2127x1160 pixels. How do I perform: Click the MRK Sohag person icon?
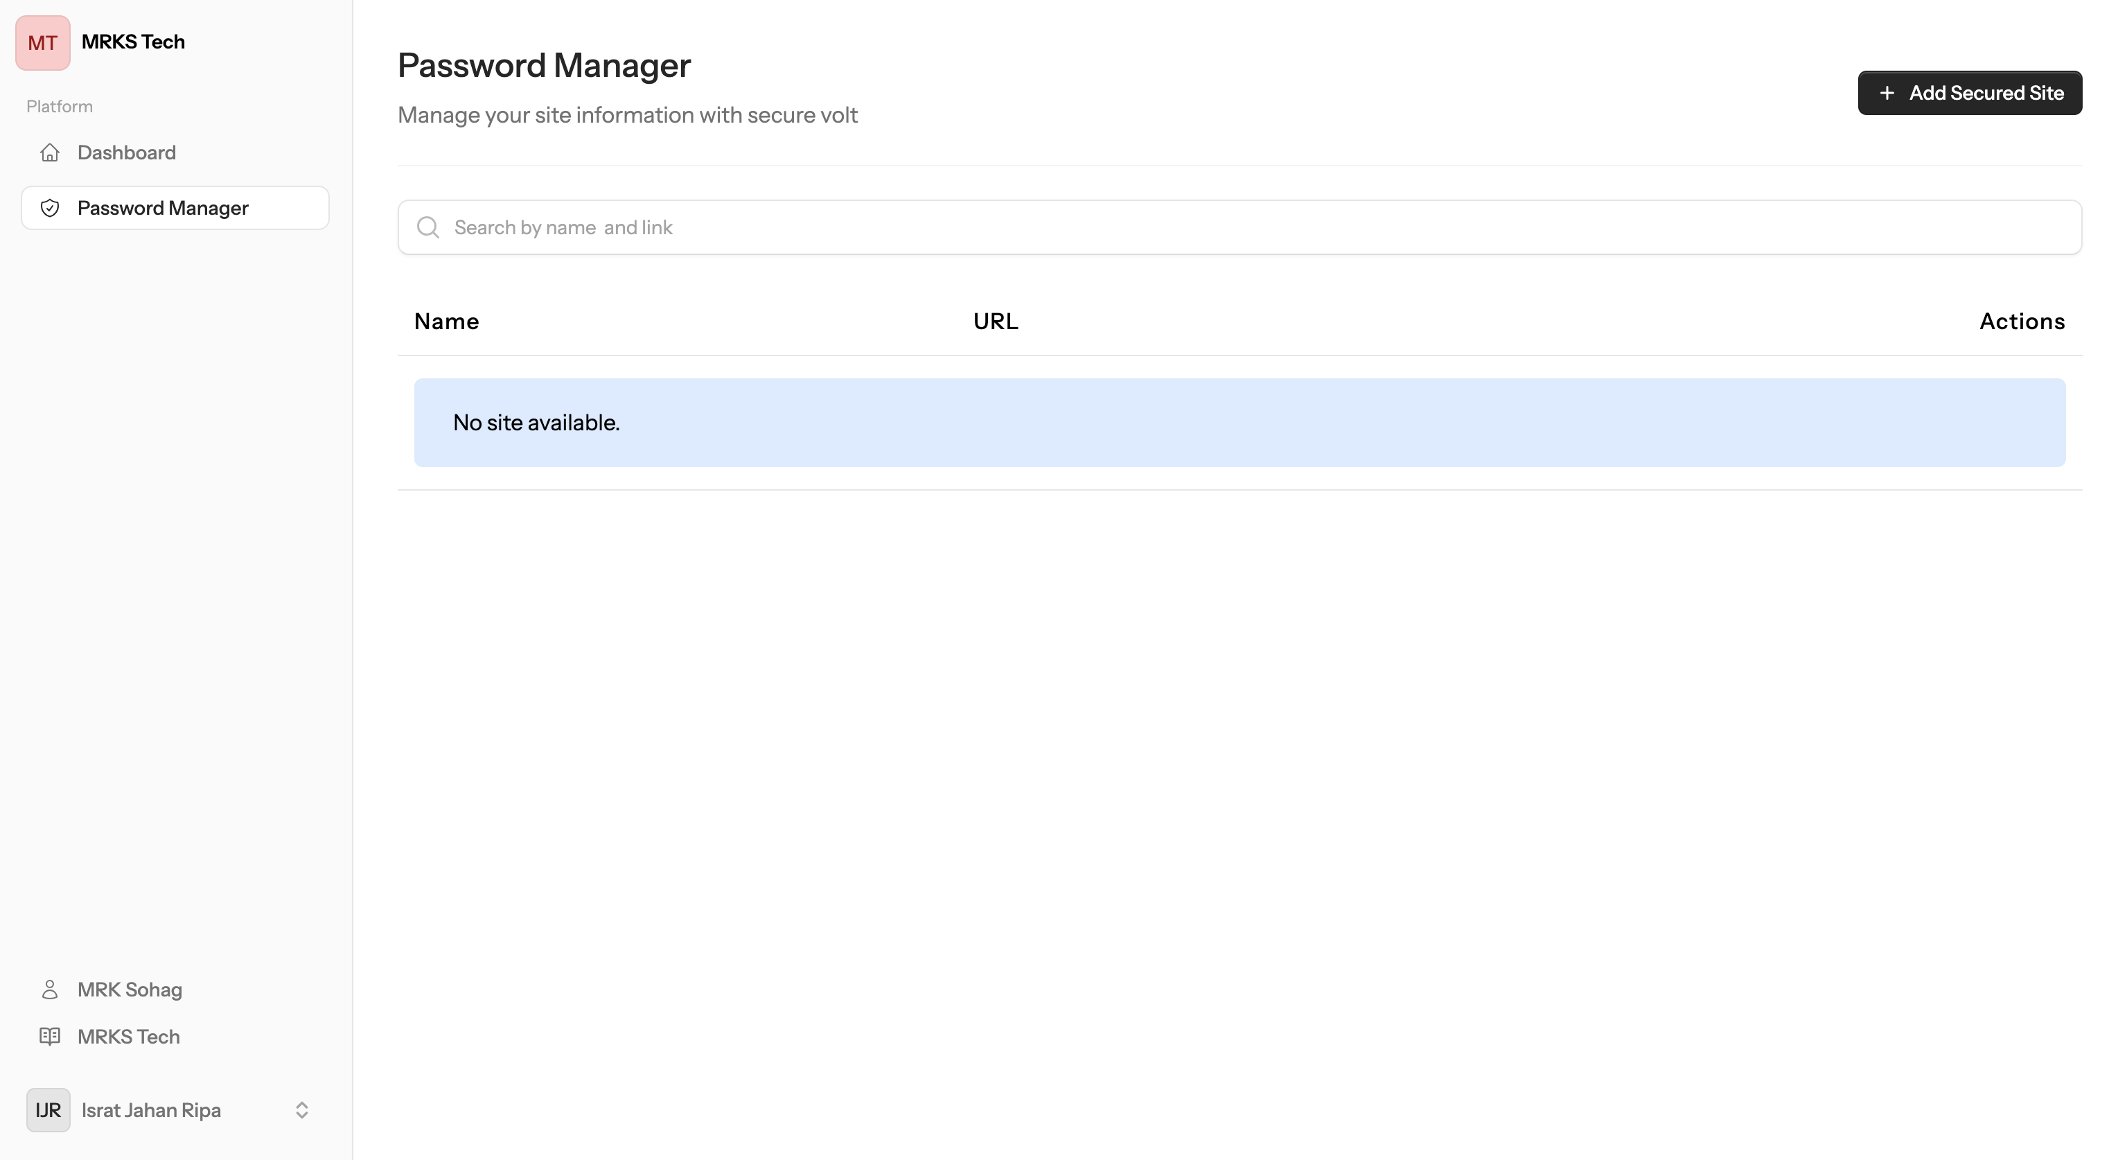(x=50, y=989)
